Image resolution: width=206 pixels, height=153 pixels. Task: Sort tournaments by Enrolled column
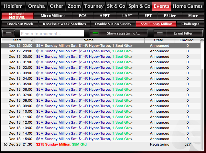click(x=186, y=40)
